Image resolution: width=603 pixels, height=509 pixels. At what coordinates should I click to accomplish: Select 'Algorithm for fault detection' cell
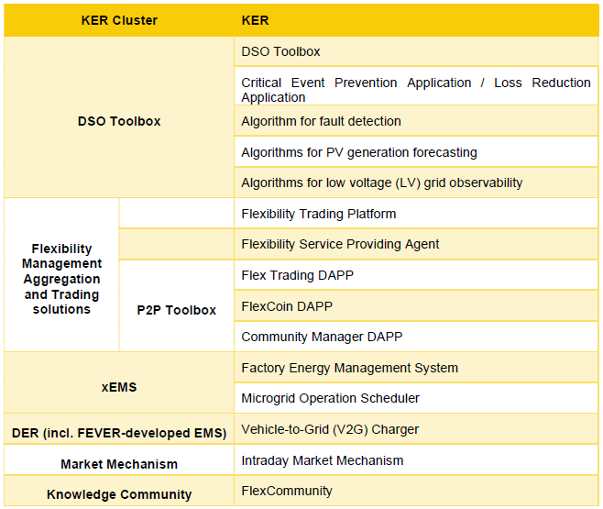tap(416, 121)
